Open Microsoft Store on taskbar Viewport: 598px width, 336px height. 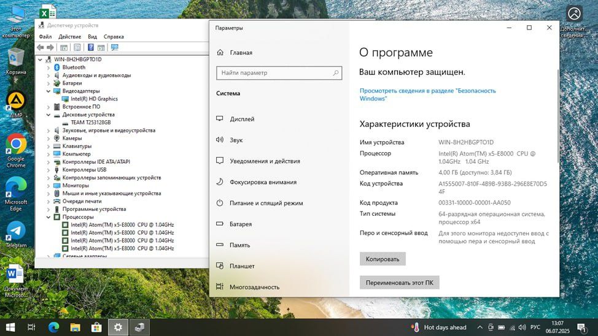(96, 327)
